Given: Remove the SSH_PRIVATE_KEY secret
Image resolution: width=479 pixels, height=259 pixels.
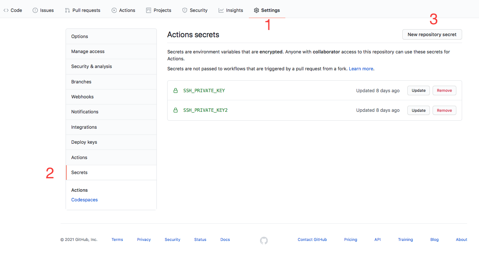Looking at the screenshot, I should coord(444,91).
